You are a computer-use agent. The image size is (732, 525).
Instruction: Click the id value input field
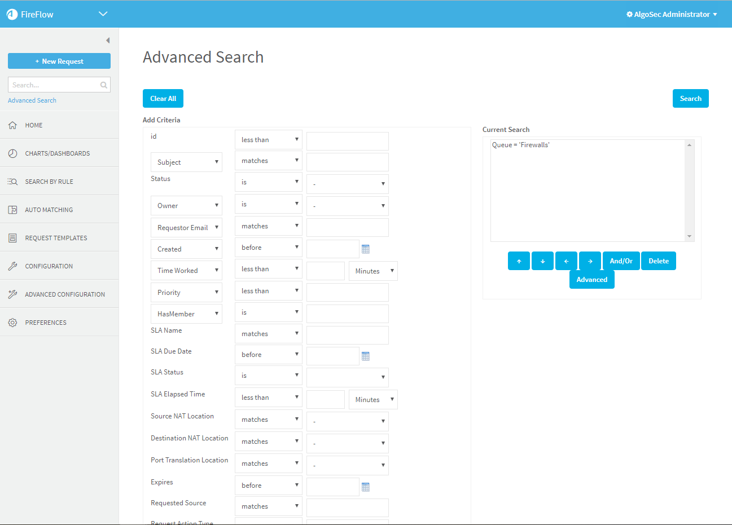347,141
